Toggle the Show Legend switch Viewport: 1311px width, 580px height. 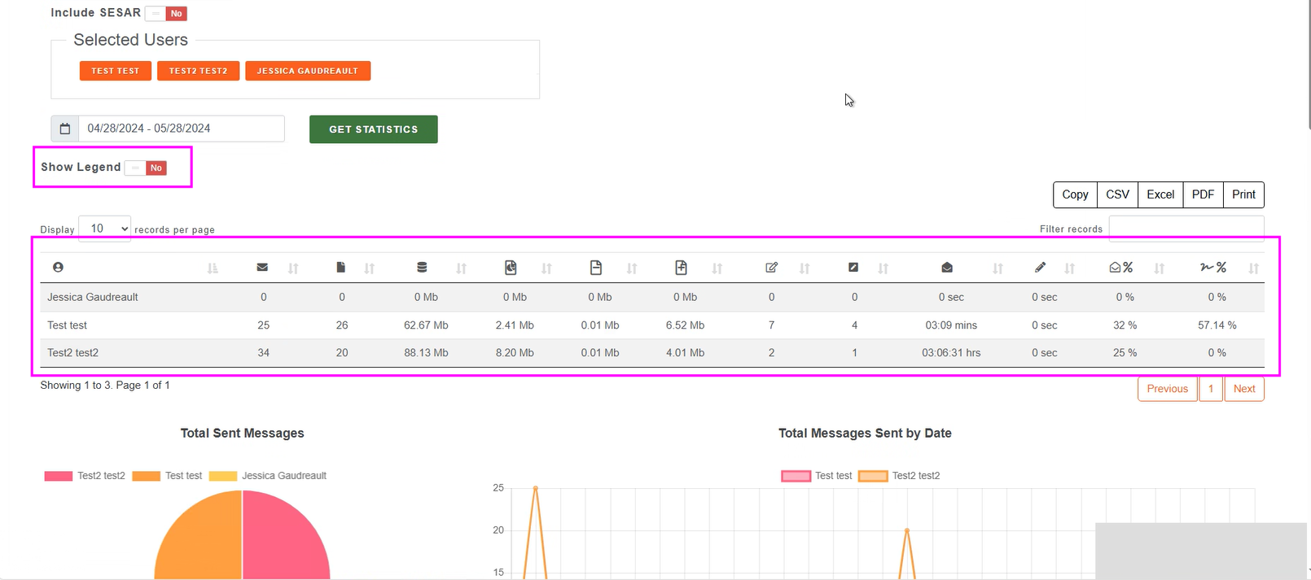pos(146,168)
